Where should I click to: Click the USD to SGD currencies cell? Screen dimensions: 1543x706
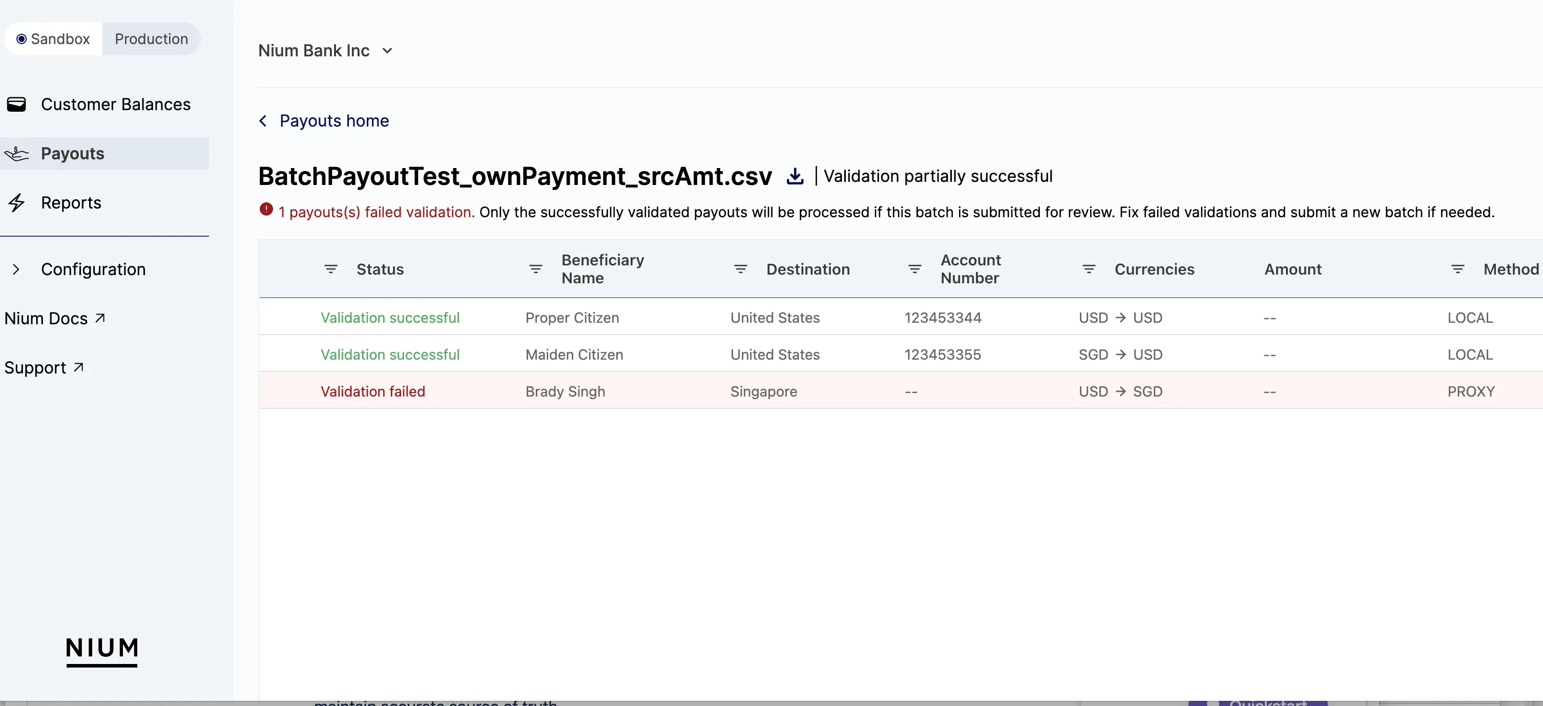click(1120, 391)
